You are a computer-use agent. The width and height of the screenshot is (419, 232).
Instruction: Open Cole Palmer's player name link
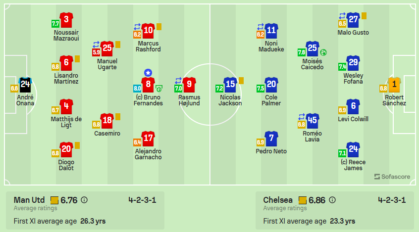pos(271,100)
